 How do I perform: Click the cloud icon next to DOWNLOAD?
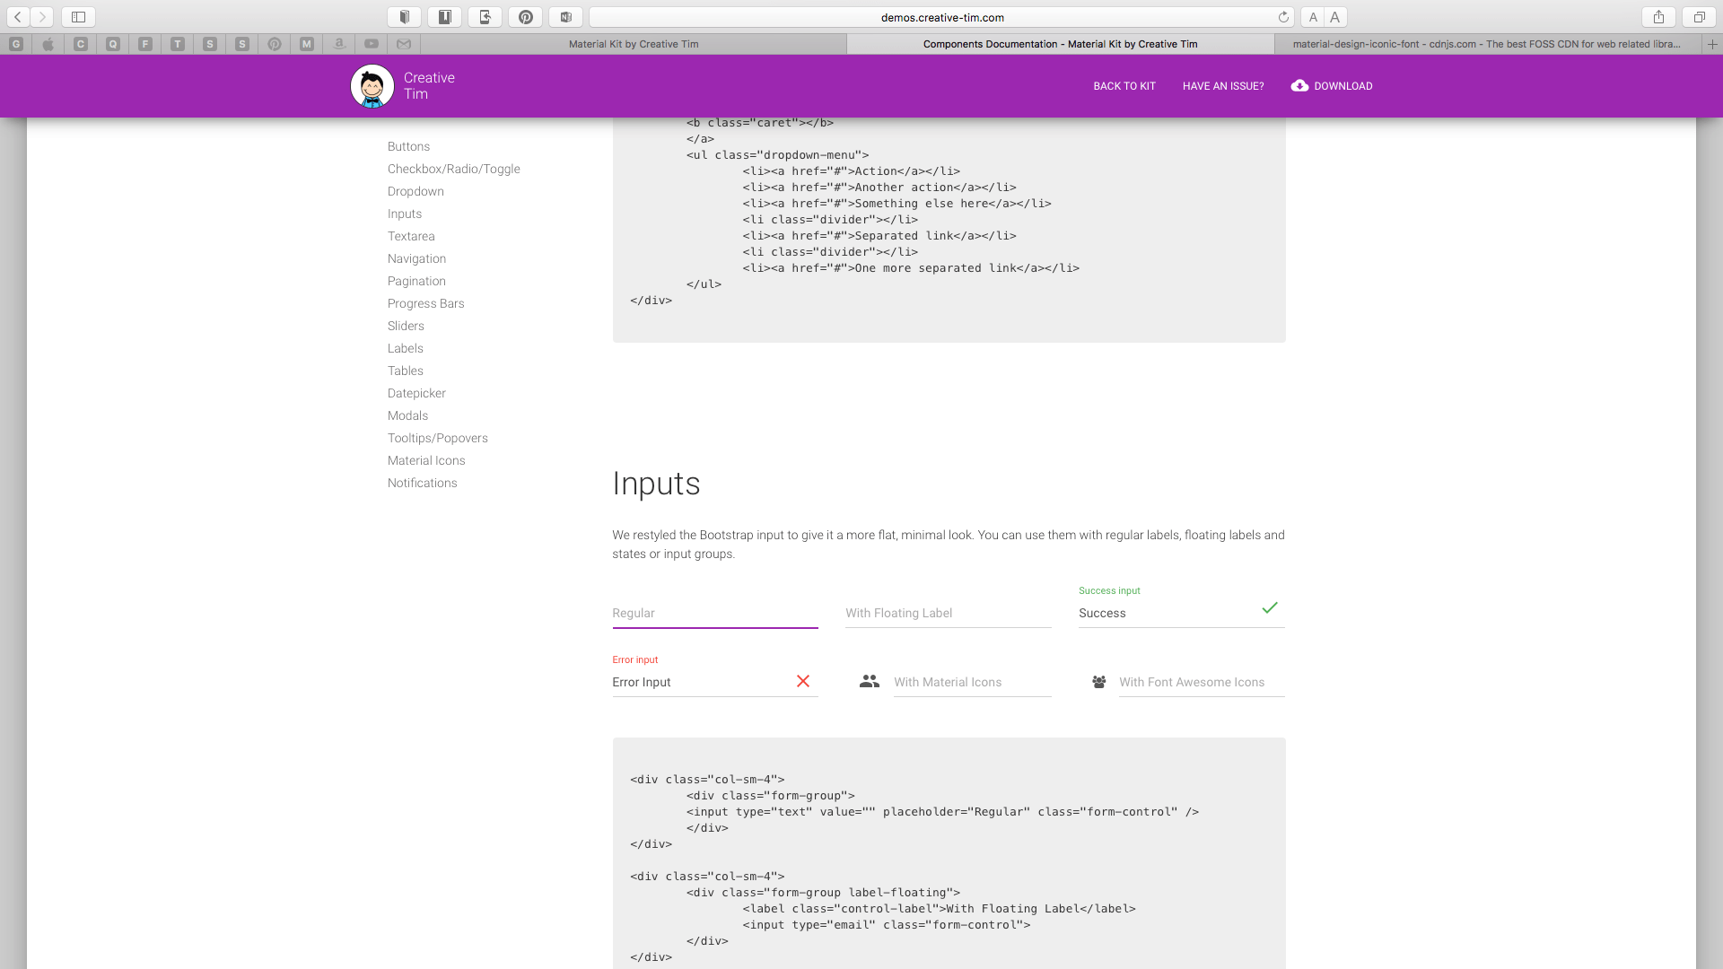tap(1299, 85)
